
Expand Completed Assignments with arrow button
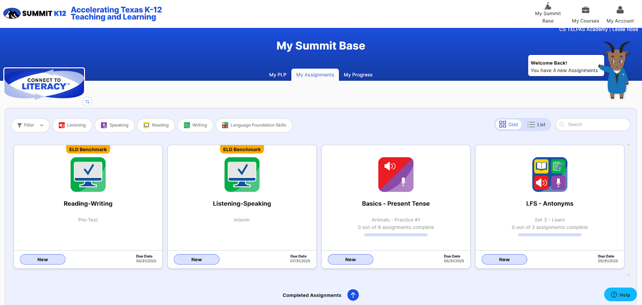click(353, 295)
